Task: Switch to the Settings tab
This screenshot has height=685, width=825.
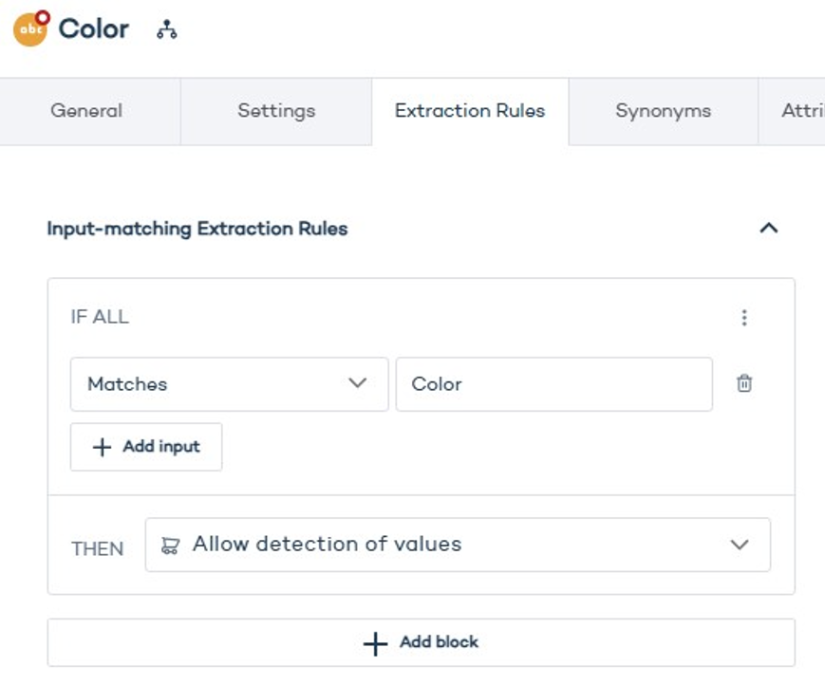Action: [276, 111]
